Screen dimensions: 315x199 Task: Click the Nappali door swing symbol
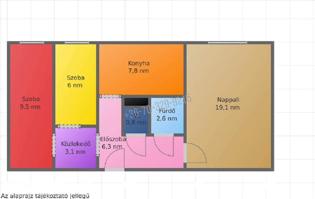point(196,153)
